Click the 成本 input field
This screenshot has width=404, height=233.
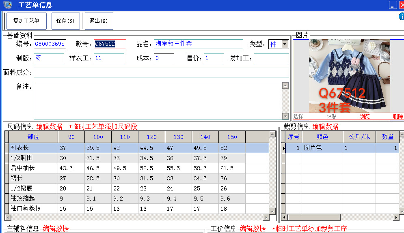click(x=164, y=58)
